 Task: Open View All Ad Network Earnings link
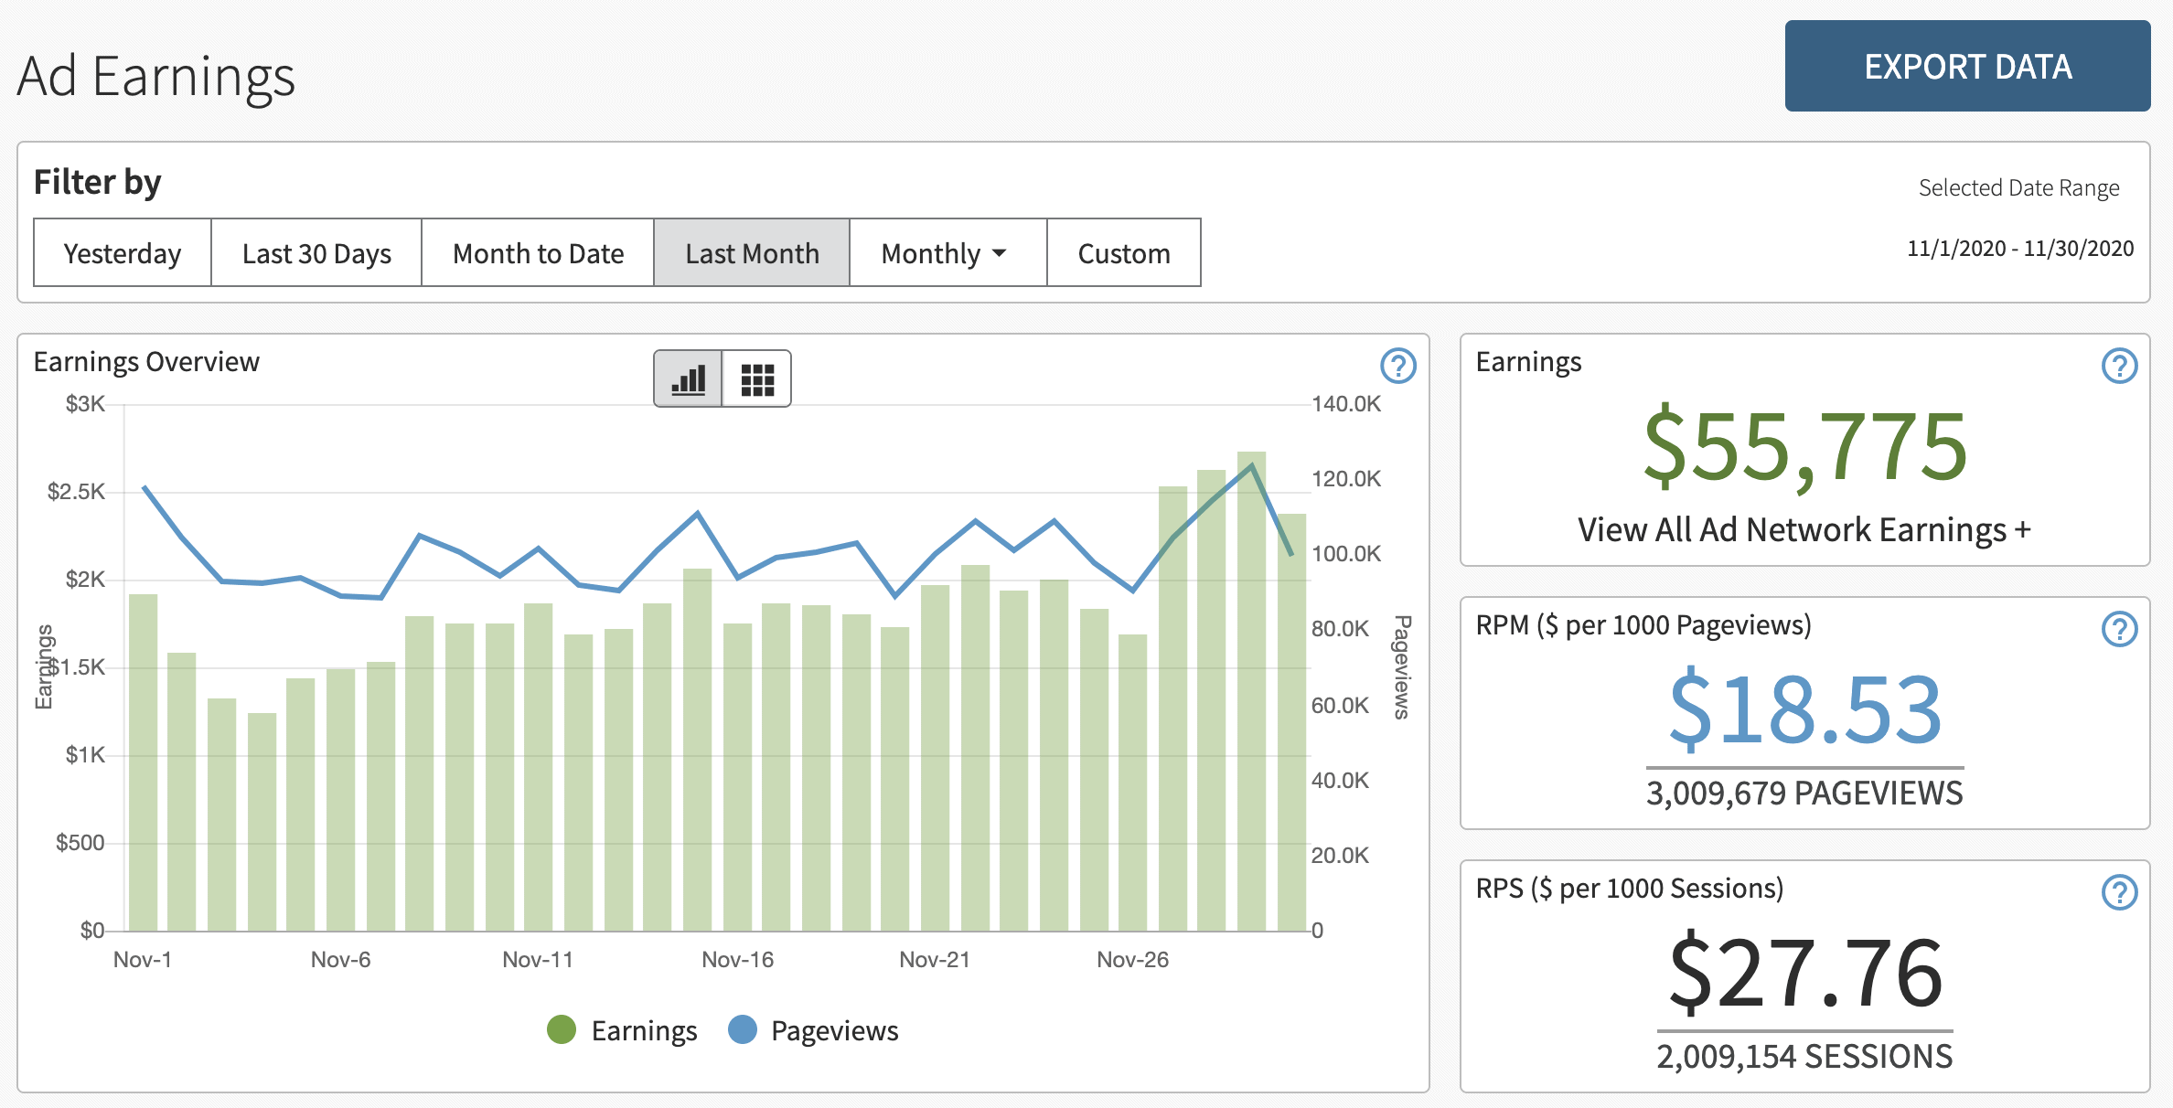click(x=1804, y=529)
